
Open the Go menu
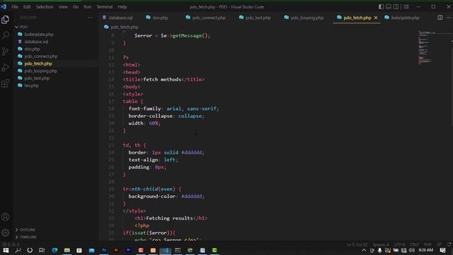point(76,6)
